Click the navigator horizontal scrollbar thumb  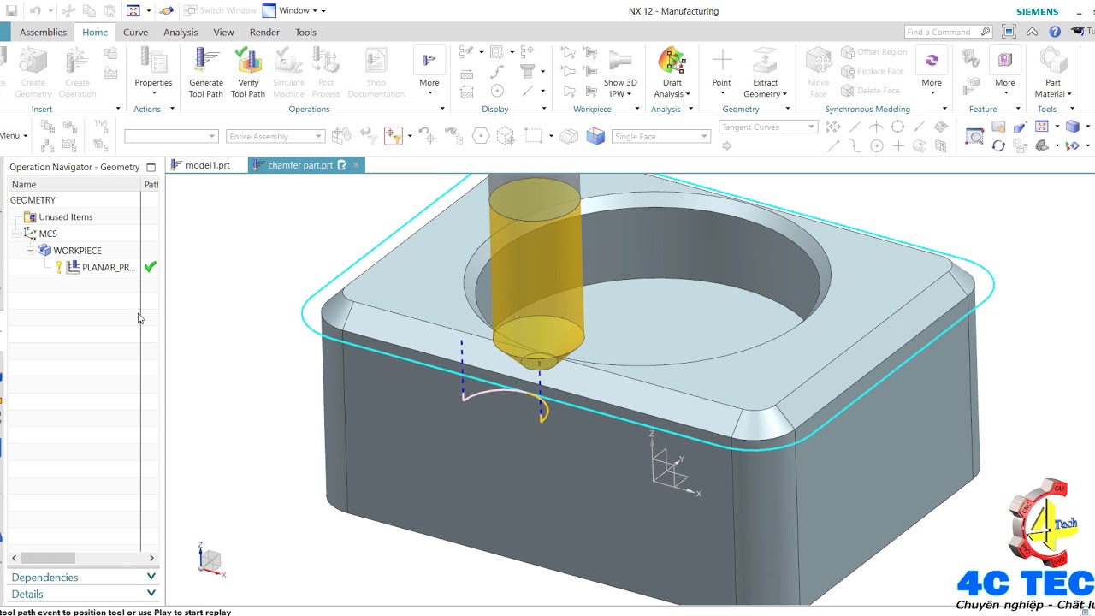click(47, 558)
